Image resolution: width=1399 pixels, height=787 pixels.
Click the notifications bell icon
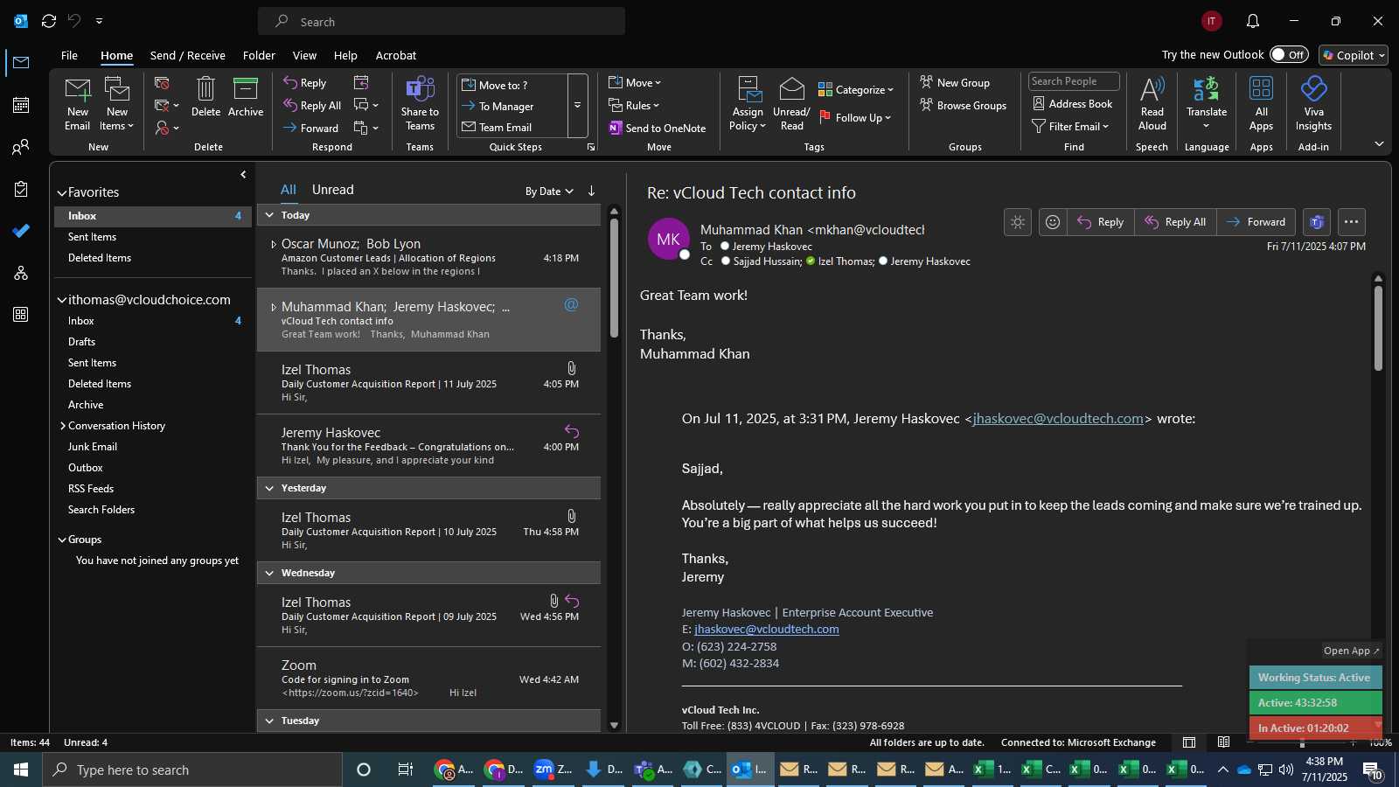(1253, 21)
